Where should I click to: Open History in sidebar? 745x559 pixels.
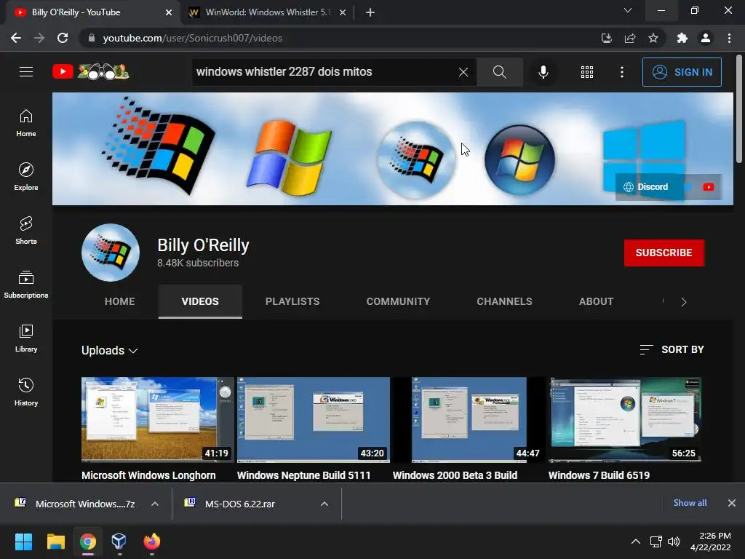click(26, 392)
